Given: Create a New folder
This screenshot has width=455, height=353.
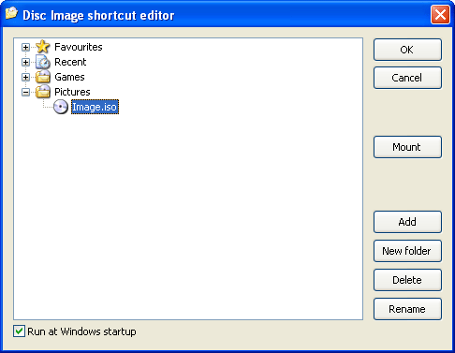Looking at the screenshot, I should 407,251.
